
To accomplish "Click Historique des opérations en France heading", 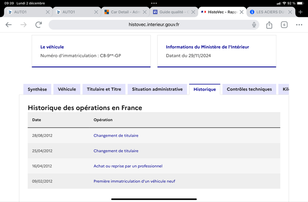I will [x=85, y=108].
